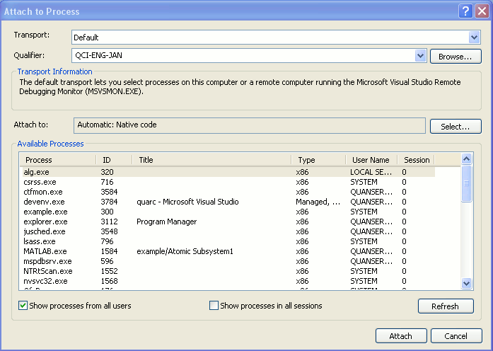This screenshot has width=493, height=351.
Task: Enable Show processes from all users checkbox
Action: (23, 306)
